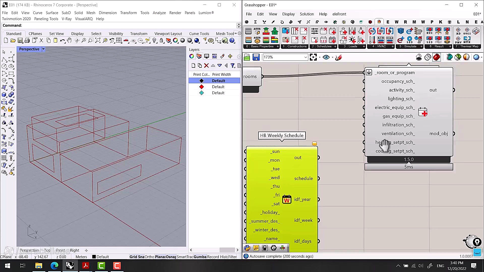The width and height of the screenshot is (484, 272).
Task: Toggle Gumball in the status bar
Action: coord(200,257)
